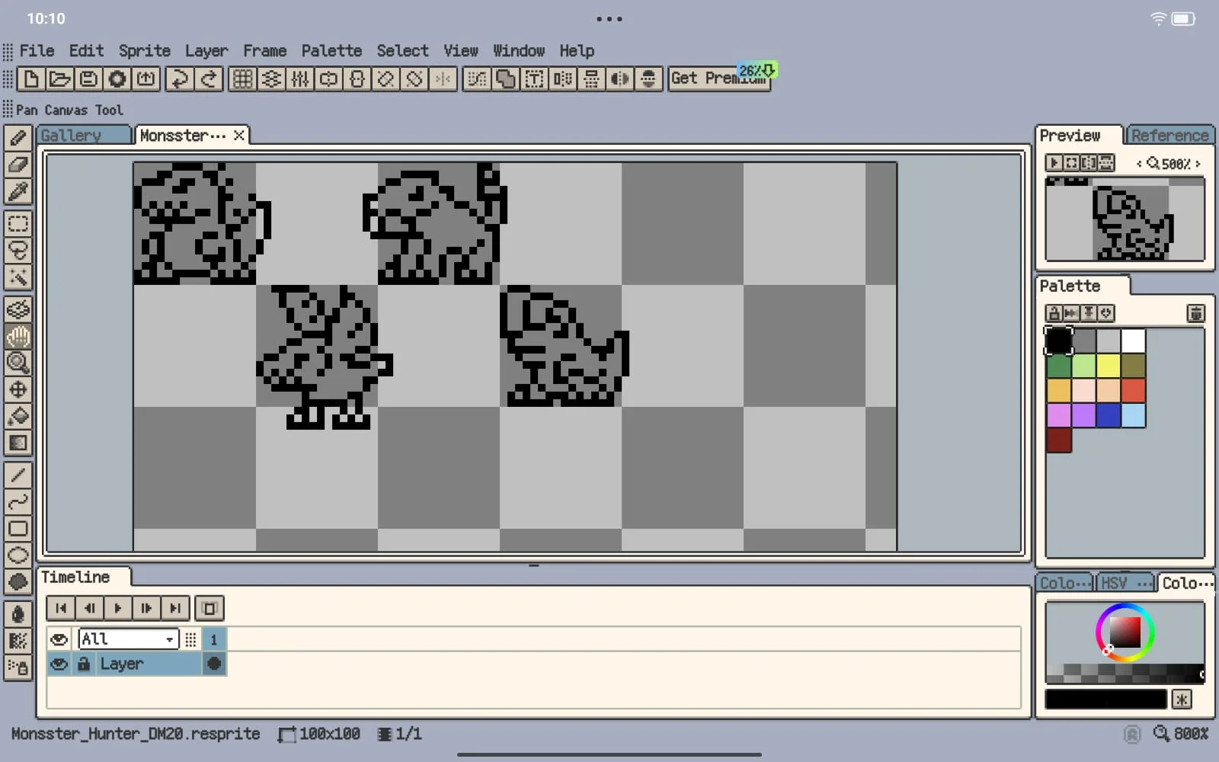Viewport: 1219px width, 762px height.
Task: Delete palette color with trash icon
Action: (x=1195, y=313)
